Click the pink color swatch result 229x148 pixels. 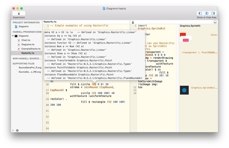[x=185, y=40]
